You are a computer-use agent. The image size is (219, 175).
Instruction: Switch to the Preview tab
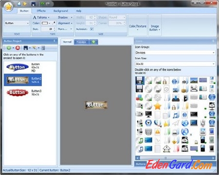click(x=81, y=42)
